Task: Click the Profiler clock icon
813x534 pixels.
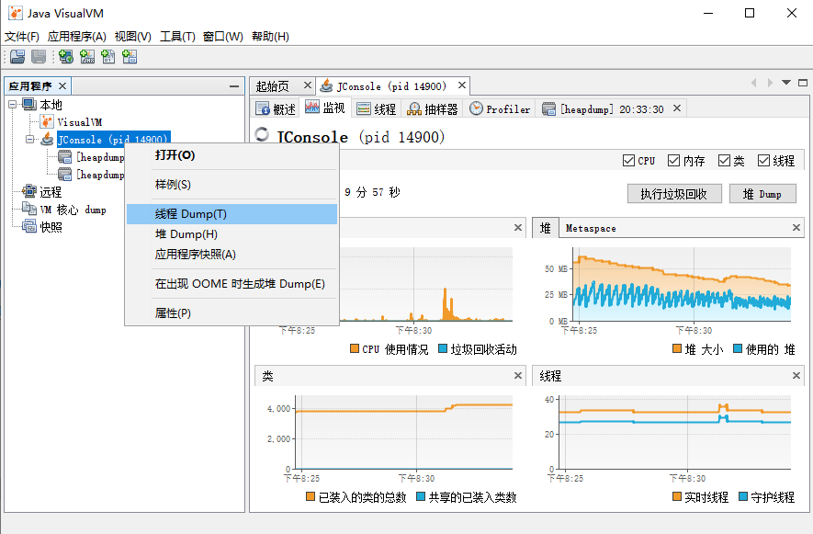Action: 476,108
